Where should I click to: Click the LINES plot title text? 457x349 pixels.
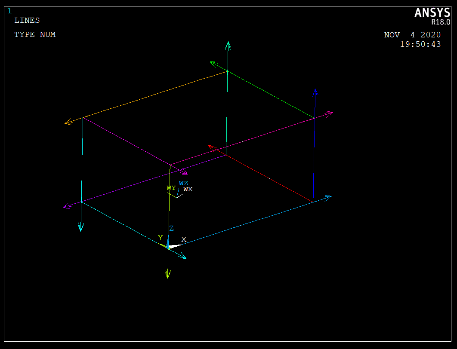[x=27, y=20]
